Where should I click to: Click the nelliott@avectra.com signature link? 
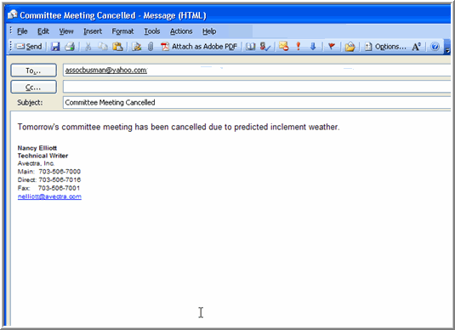[x=49, y=196]
